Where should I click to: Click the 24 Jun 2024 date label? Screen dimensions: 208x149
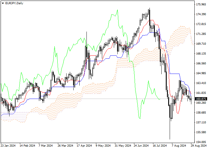click(141, 146)
